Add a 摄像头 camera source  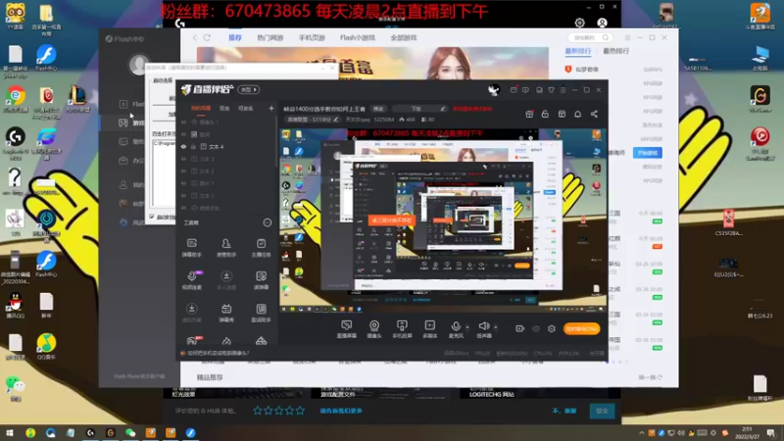point(374,329)
